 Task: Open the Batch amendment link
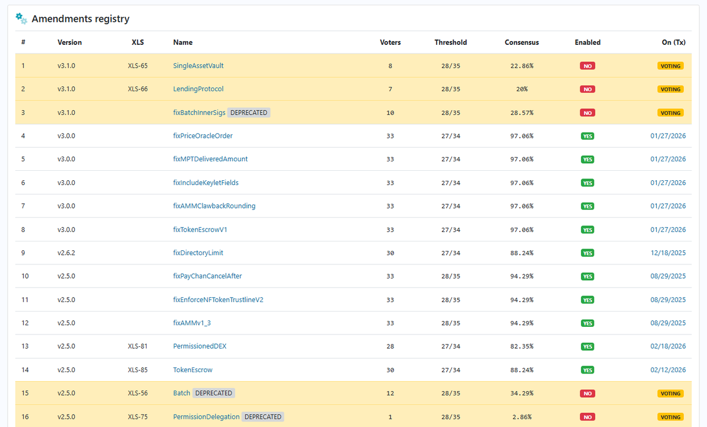pos(181,393)
